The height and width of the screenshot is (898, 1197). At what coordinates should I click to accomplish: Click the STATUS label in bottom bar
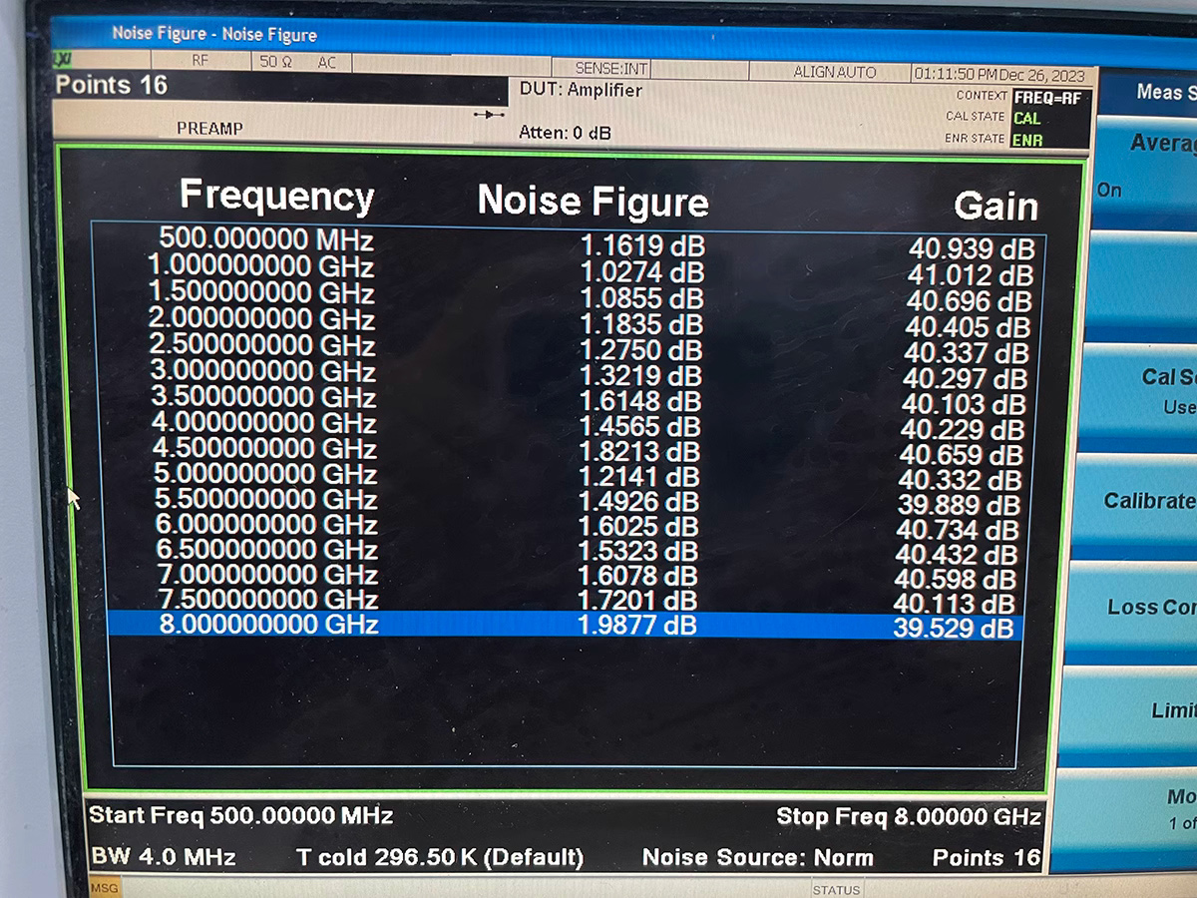pos(836,889)
